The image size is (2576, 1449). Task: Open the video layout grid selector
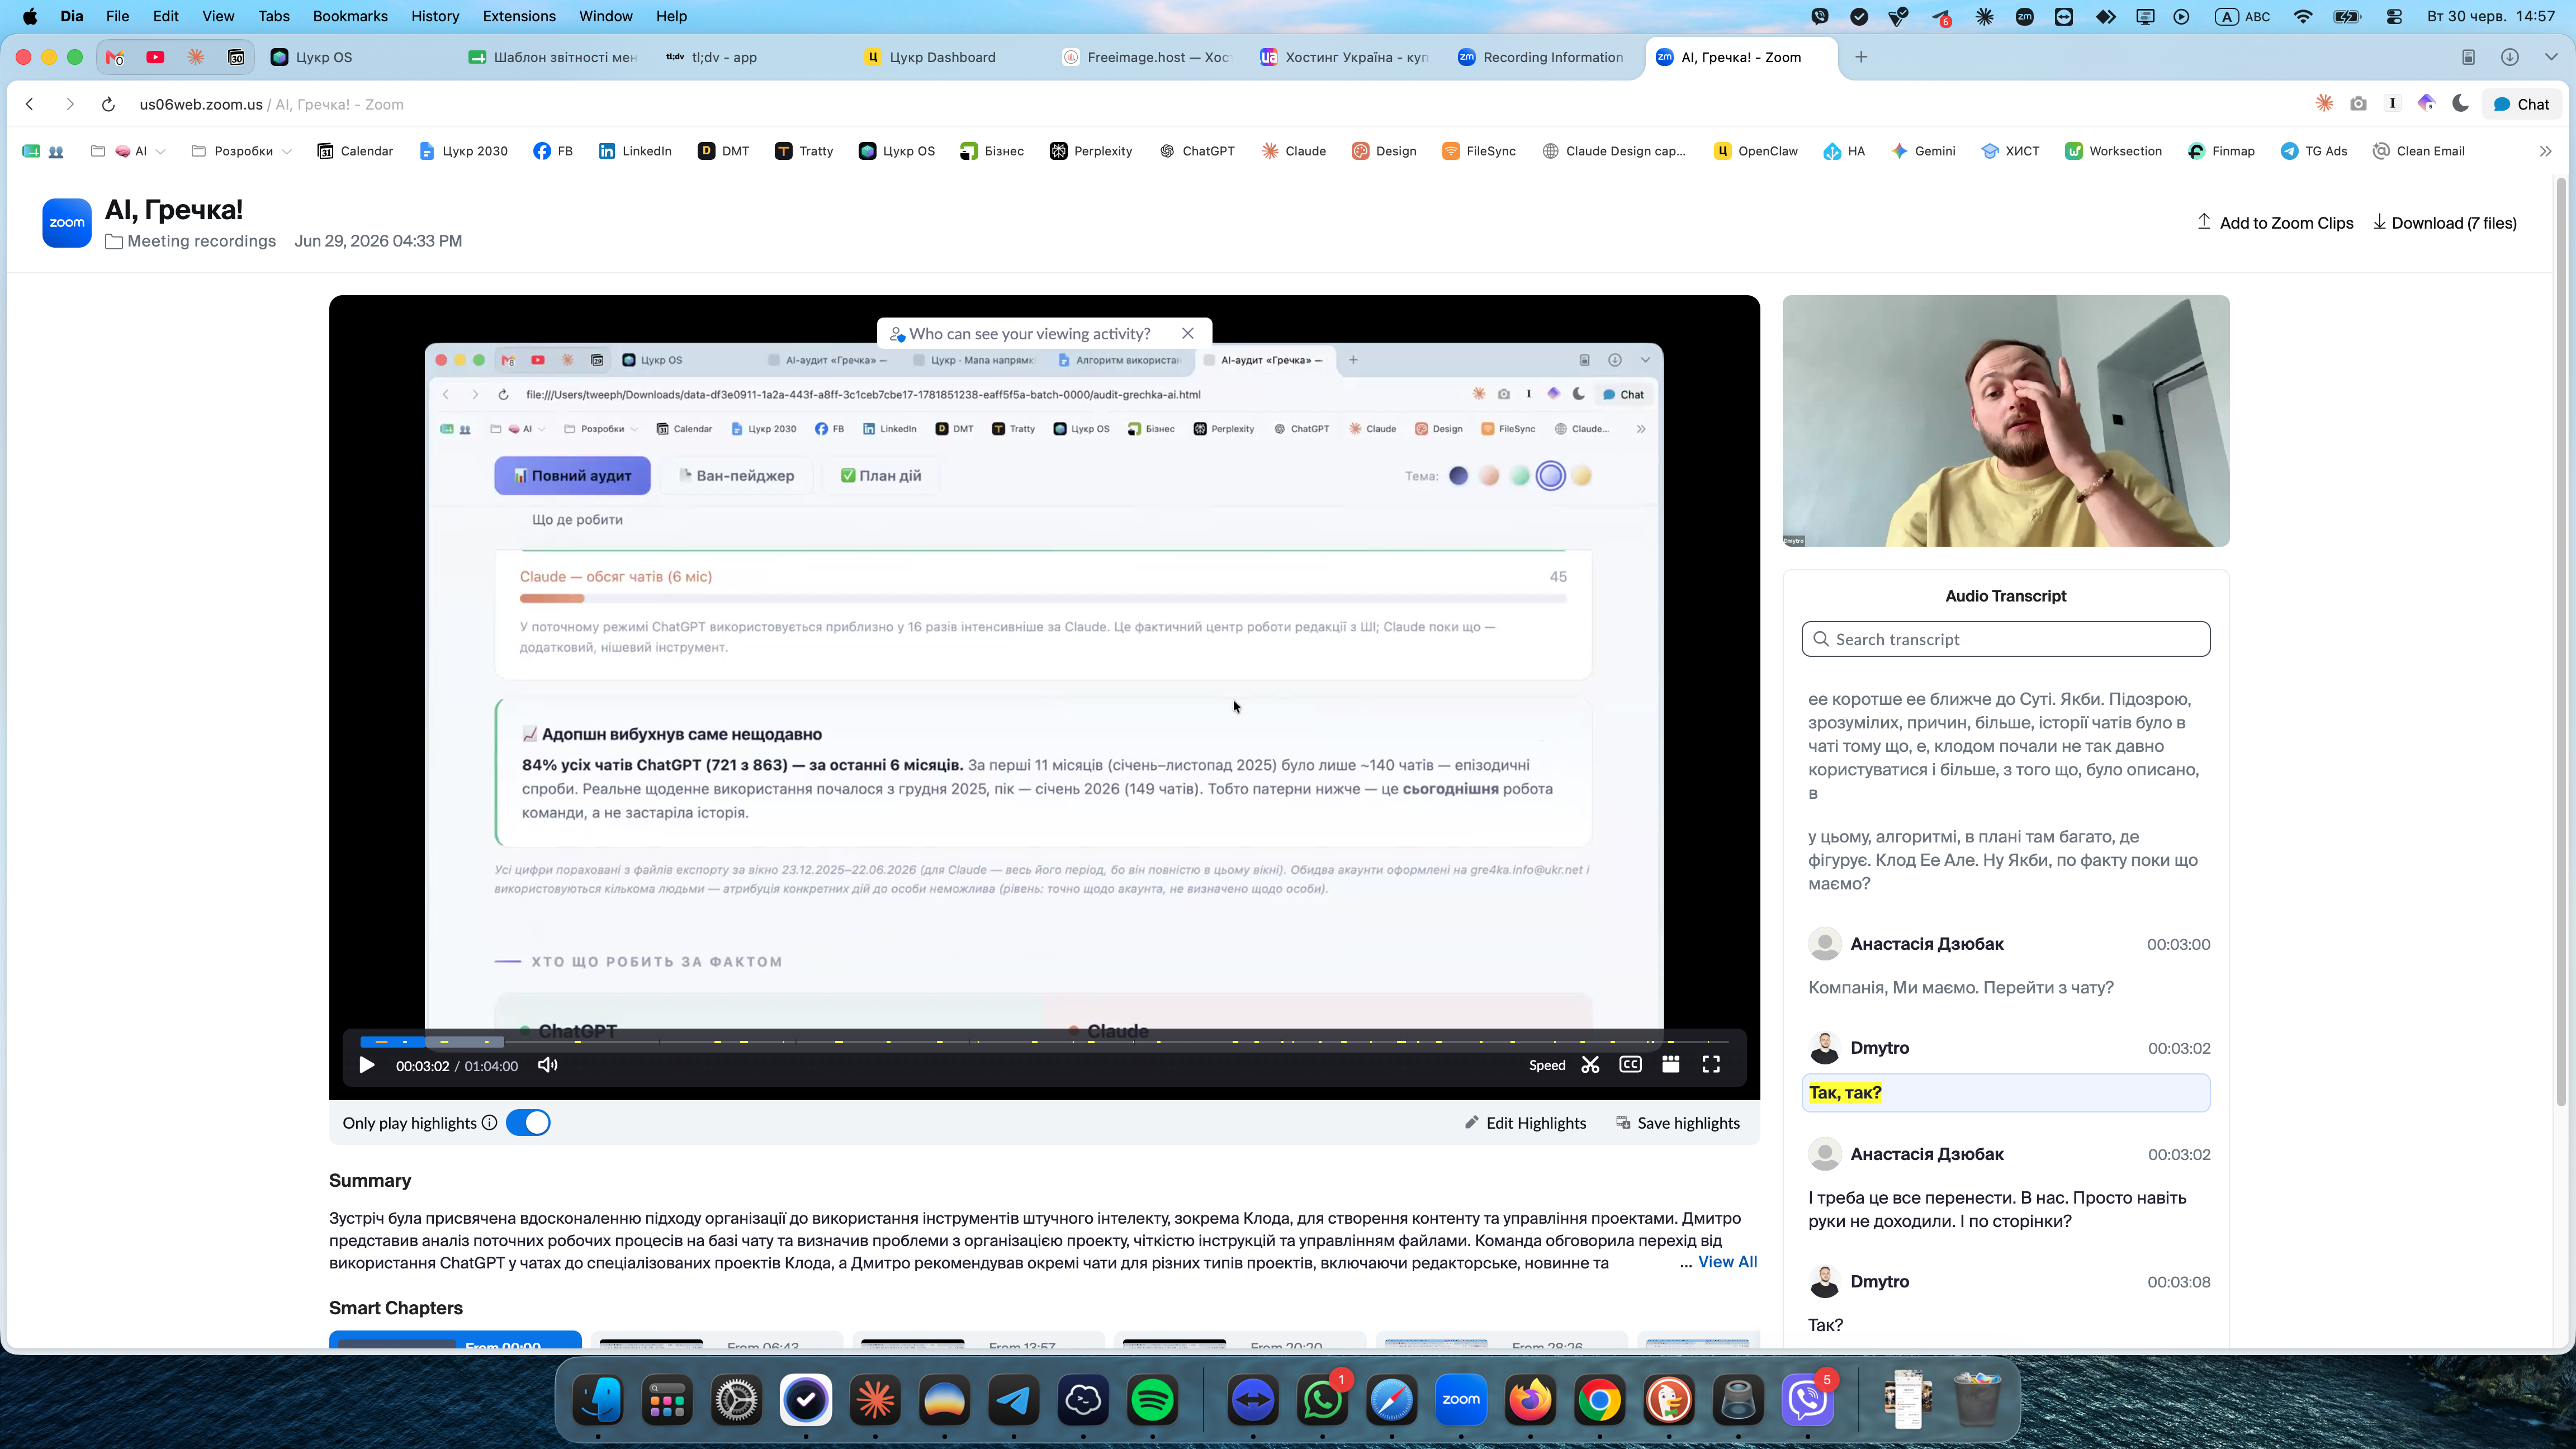point(1670,1065)
